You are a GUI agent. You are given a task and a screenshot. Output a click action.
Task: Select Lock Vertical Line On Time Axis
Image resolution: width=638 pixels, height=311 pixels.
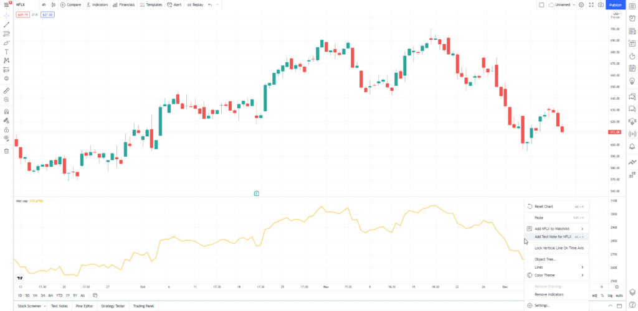tap(556, 248)
